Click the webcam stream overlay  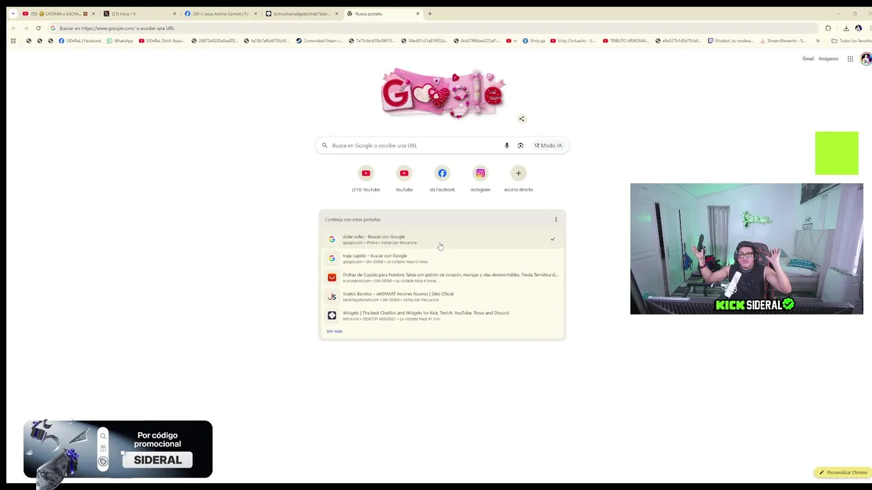click(747, 248)
